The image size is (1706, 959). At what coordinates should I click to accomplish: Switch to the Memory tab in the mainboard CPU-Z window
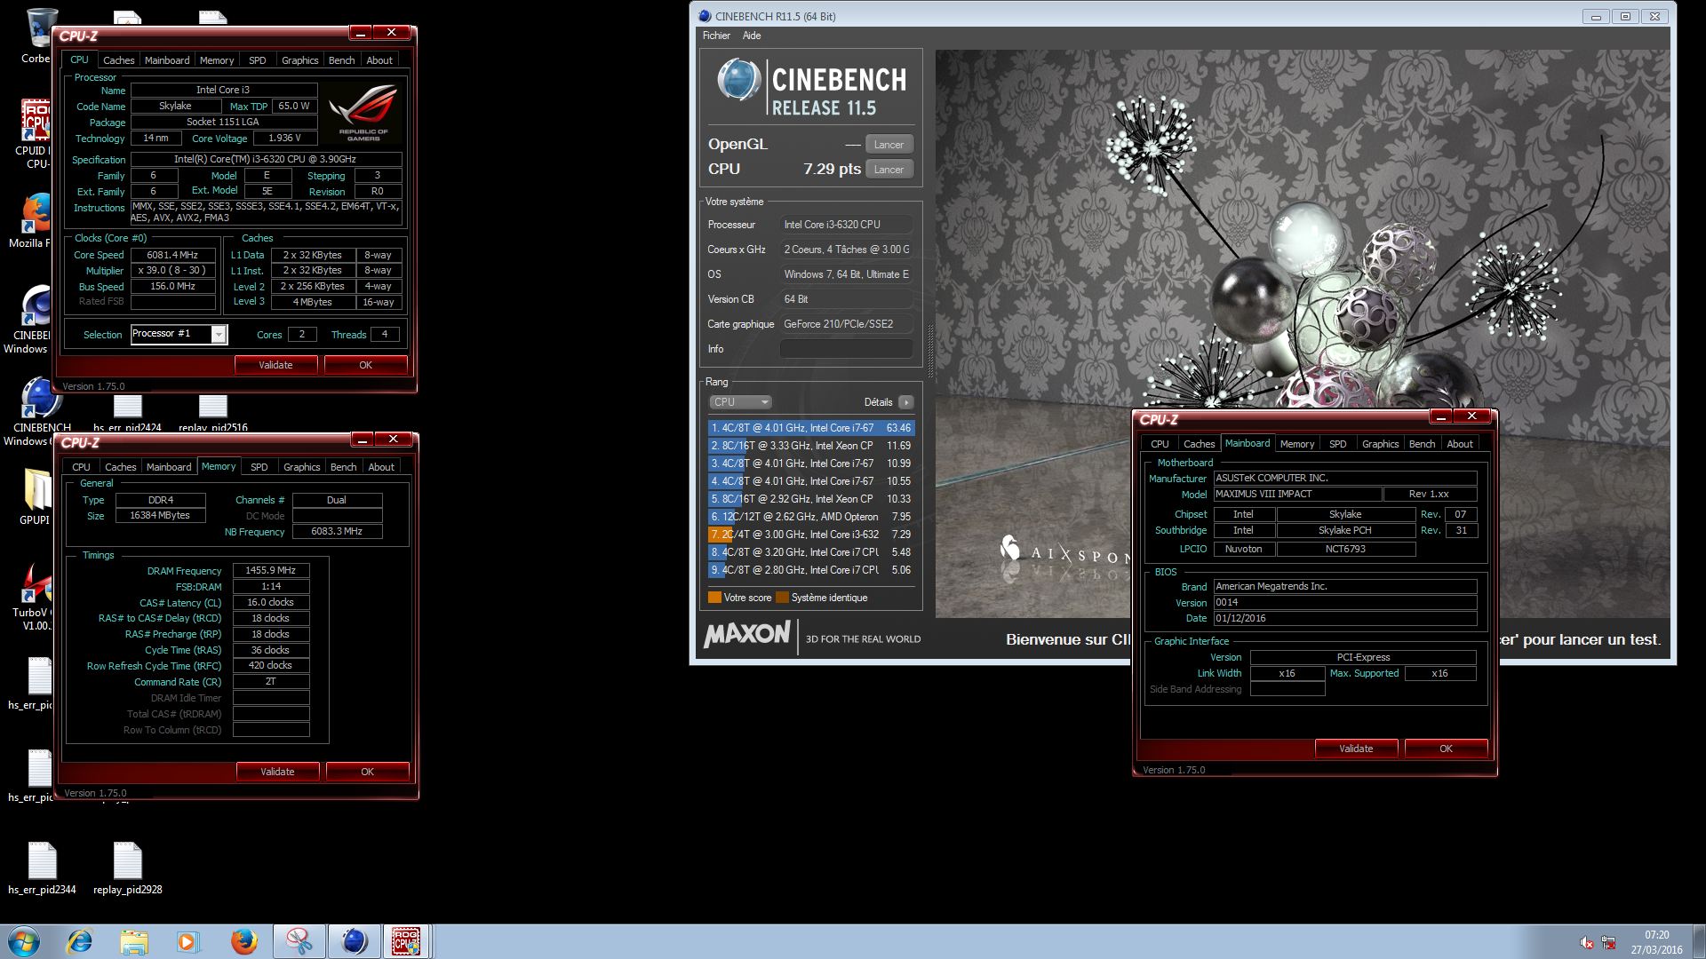pos(1297,444)
